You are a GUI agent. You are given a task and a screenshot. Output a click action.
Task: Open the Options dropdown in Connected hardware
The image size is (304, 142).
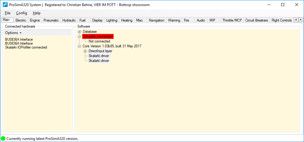point(13,33)
